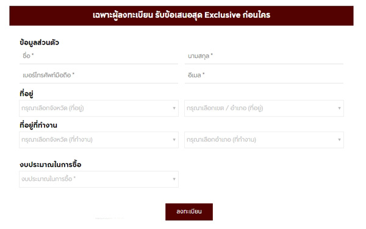Open the งบประมาณในการซื้อ budget dropdown

point(99,179)
